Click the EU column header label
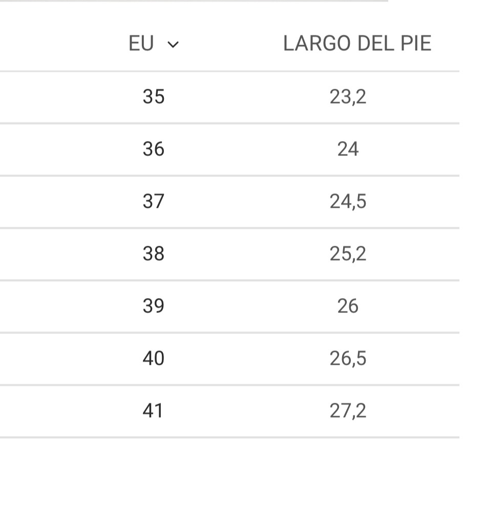 pyautogui.click(x=141, y=44)
